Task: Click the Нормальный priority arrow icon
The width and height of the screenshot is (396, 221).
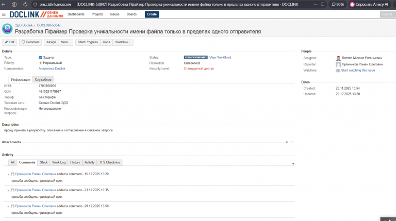Action: click(x=40, y=63)
